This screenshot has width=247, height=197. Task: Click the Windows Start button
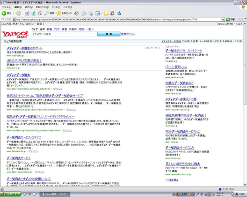10,194
